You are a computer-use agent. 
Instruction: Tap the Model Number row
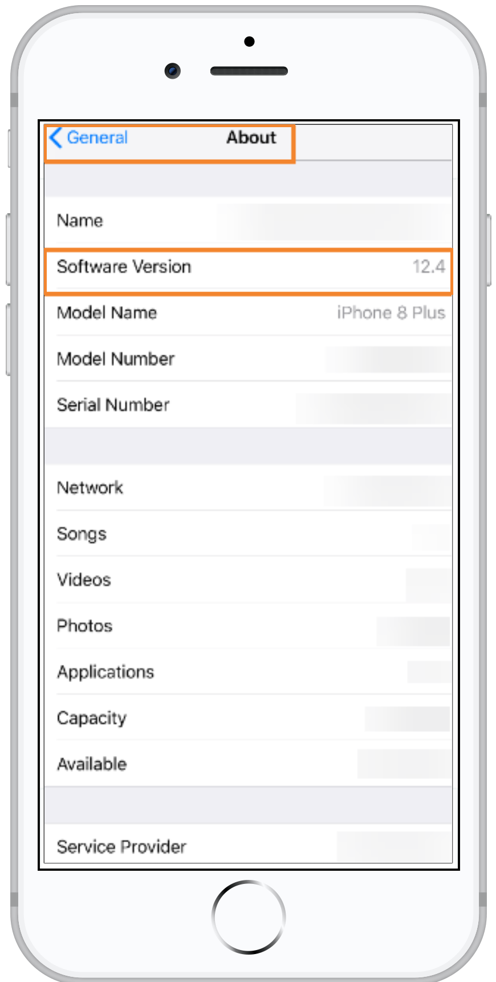pos(248,359)
